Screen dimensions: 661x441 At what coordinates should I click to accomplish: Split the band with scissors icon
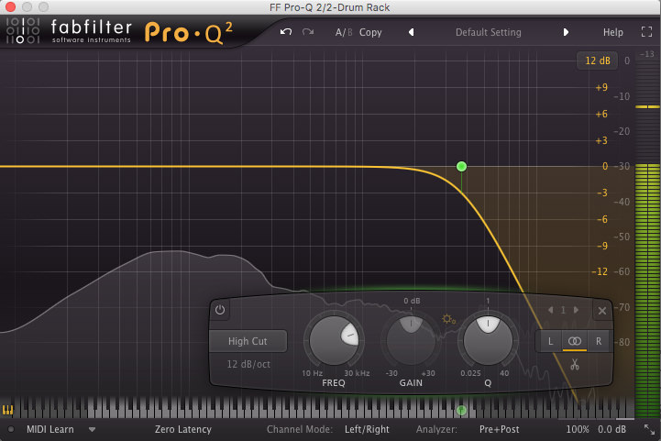pyautogui.click(x=575, y=364)
